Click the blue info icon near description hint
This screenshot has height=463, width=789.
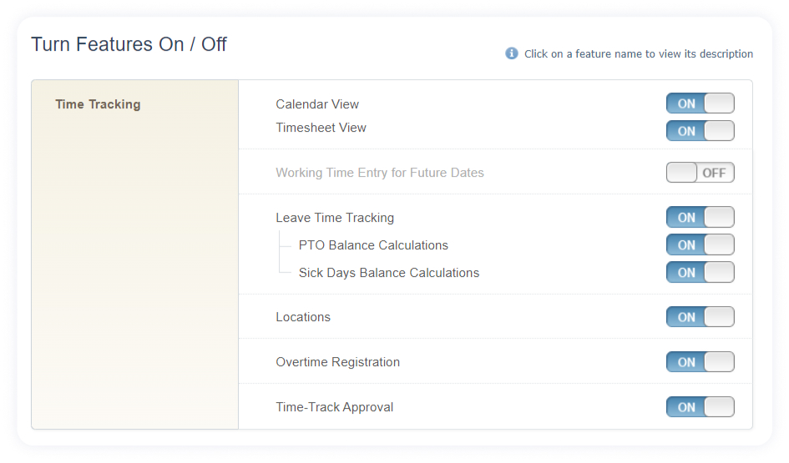tap(511, 53)
